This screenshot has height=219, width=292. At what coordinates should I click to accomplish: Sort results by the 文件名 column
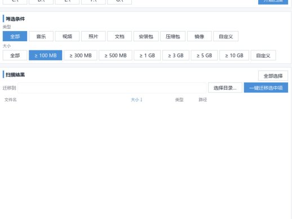[11, 99]
